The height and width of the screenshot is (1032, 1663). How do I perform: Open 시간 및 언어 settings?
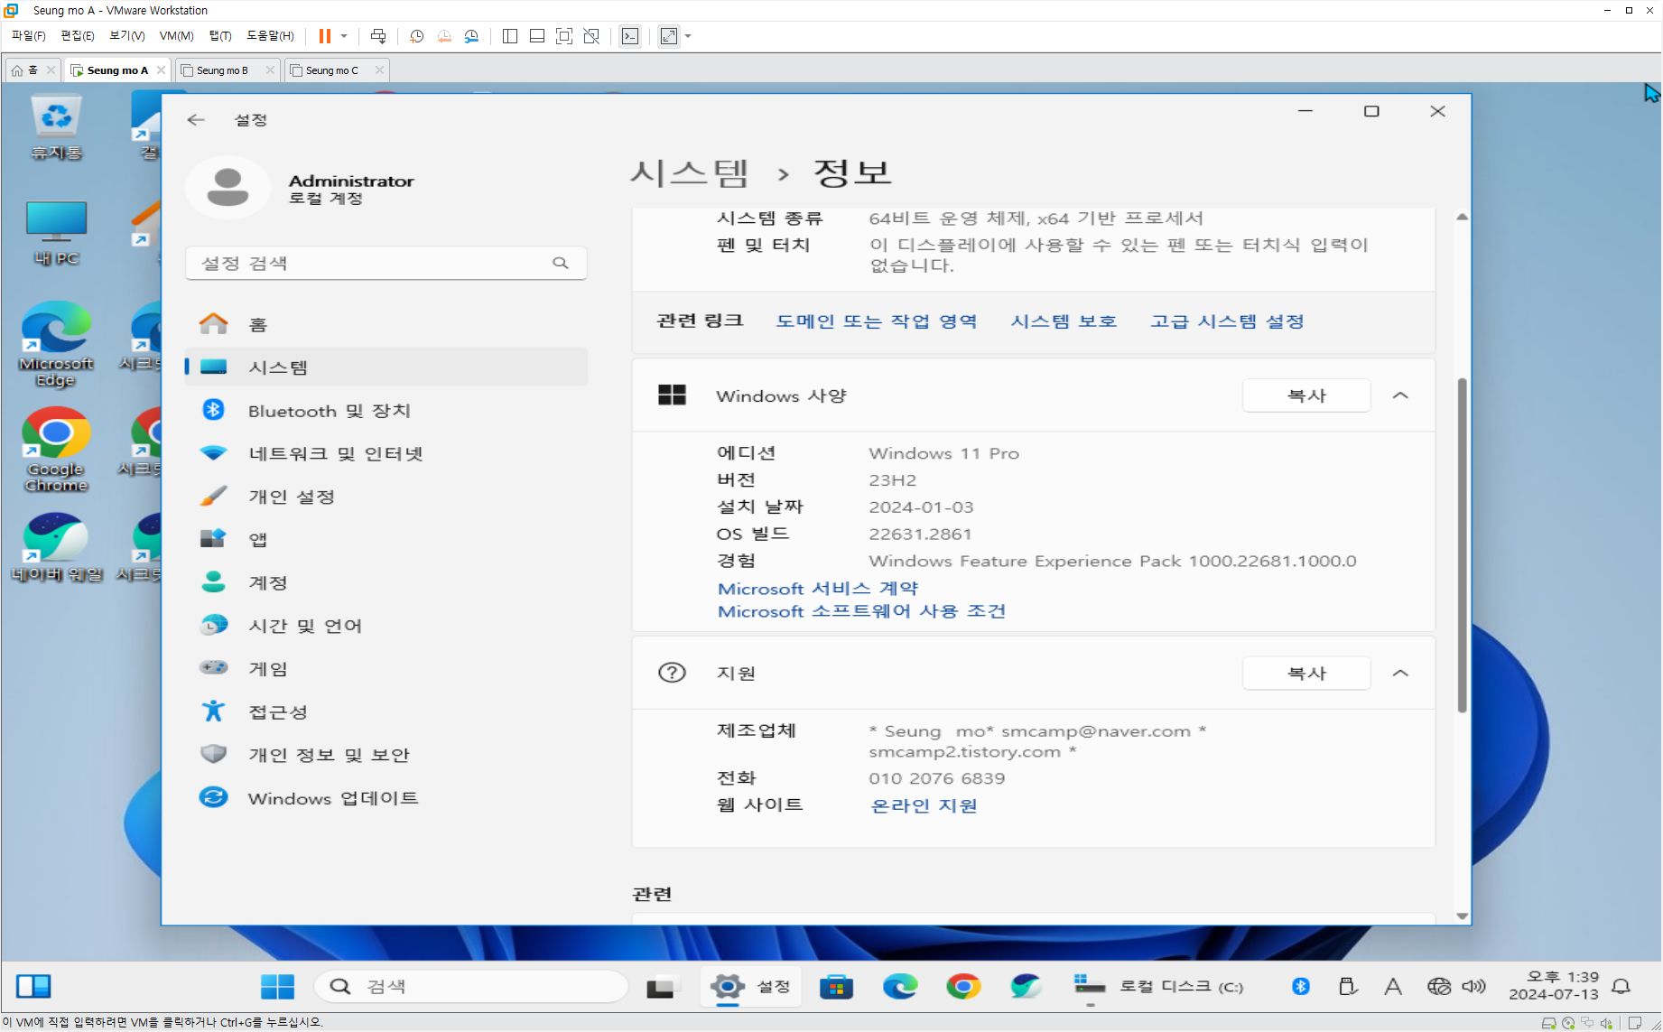(386, 626)
